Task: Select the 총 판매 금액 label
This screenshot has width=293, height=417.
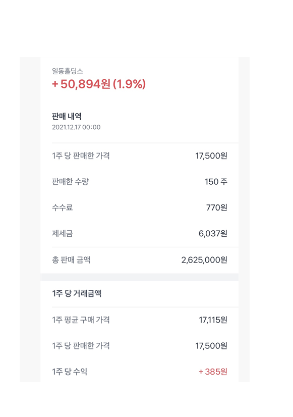Action: (71, 259)
